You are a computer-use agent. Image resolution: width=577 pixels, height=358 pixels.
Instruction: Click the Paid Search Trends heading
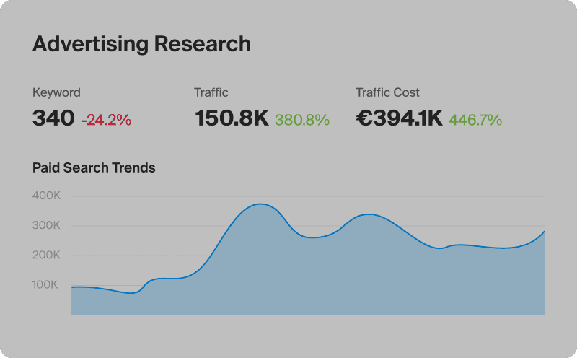(x=94, y=168)
